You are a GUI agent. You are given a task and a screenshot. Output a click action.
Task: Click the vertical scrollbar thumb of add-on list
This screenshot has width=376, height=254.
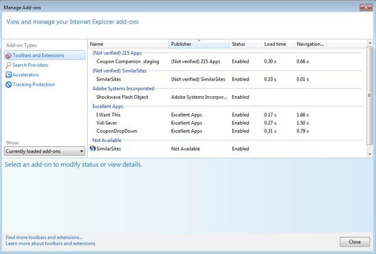(370, 96)
